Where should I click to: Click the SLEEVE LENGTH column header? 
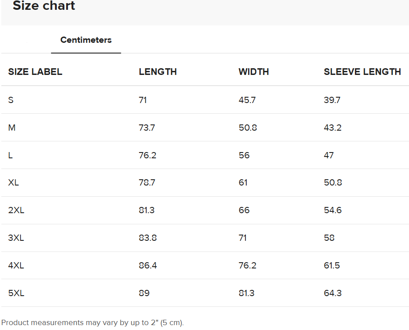(362, 72)
